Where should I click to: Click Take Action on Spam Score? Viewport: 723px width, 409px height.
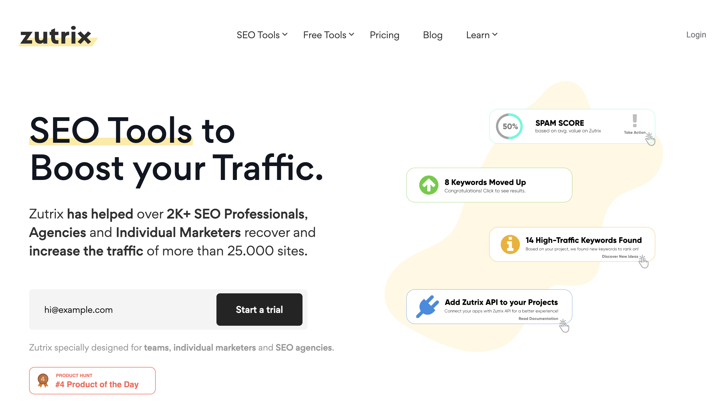tap(636, 133)
